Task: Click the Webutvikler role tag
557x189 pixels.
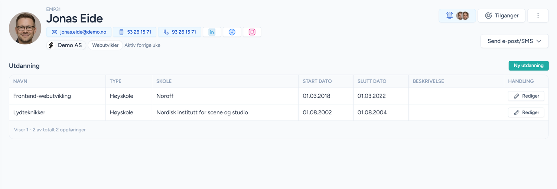Action: pyautogui.click(x=105, y=45)
